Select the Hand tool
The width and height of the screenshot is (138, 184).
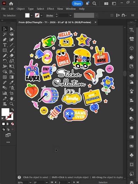pos(11,98)
